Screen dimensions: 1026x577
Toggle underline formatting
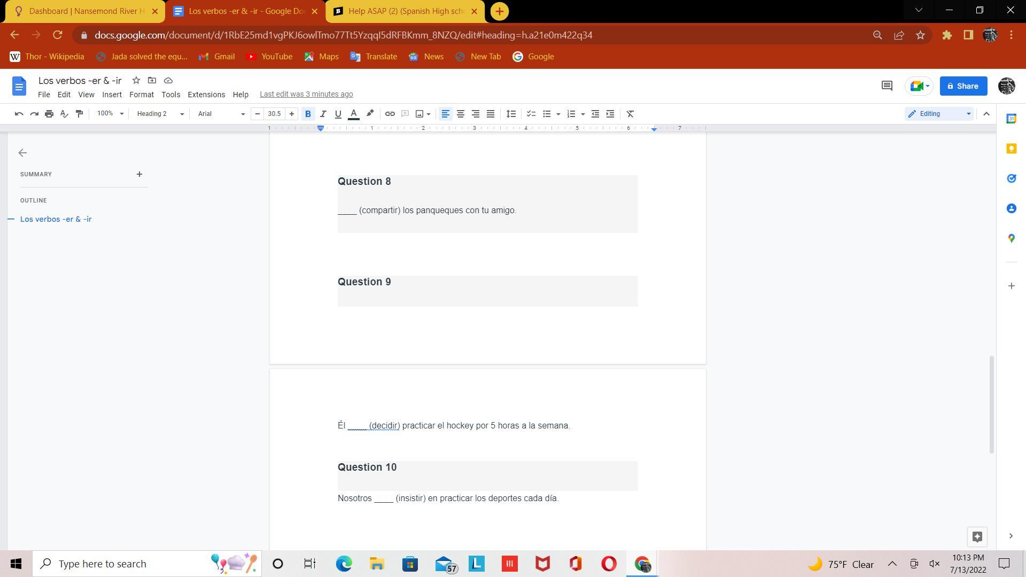(338, 114)
